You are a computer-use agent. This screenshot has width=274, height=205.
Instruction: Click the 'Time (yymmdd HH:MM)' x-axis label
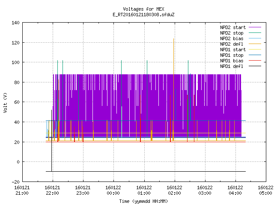point(143,201)
